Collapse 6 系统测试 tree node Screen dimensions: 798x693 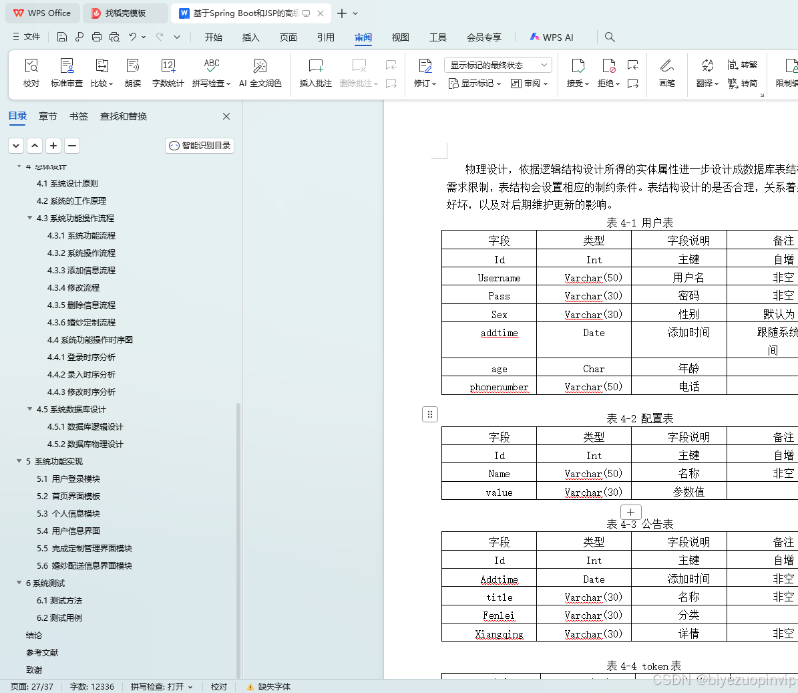(19, 583)
